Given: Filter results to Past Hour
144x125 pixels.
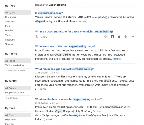Looking at the screenshot, I should (10, 120).
